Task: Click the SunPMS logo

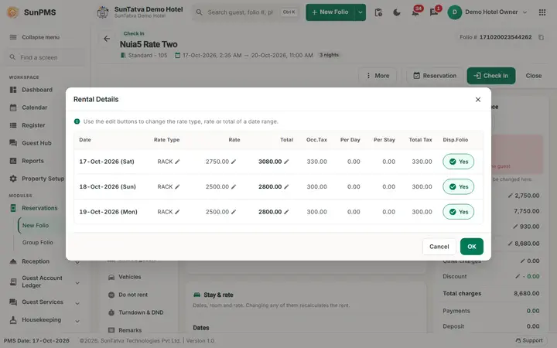Action: (31, 12)
